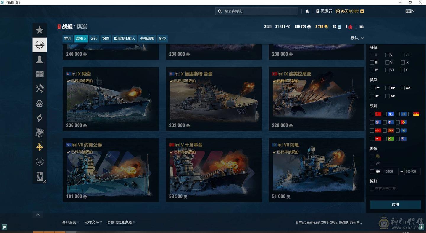Click the back-to-top arrow button

click(38, 214)
